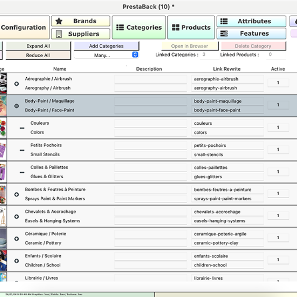297x297 pixels.
Task: Click the sprays-paint-paint-markers link rewrite field
Action: [227, 199]
